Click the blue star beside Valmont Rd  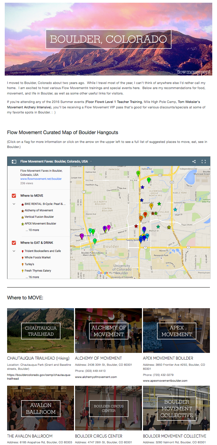tap(142, 200)
